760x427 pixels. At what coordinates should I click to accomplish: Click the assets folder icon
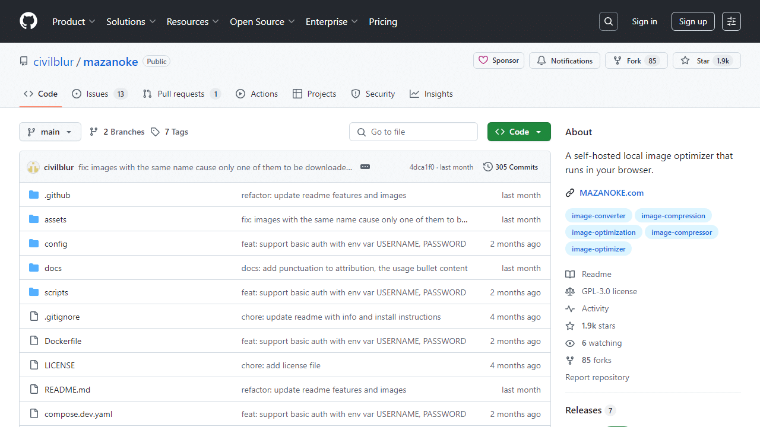click(34, 219)
